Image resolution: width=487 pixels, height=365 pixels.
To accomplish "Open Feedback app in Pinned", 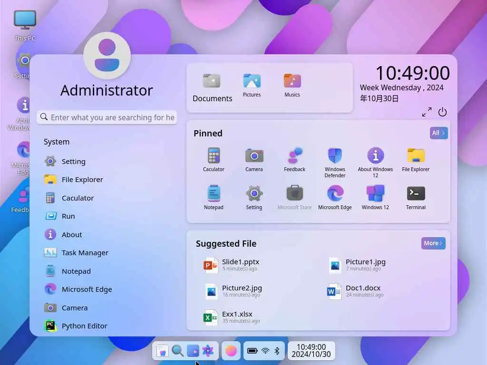I will tap(294, 159).
